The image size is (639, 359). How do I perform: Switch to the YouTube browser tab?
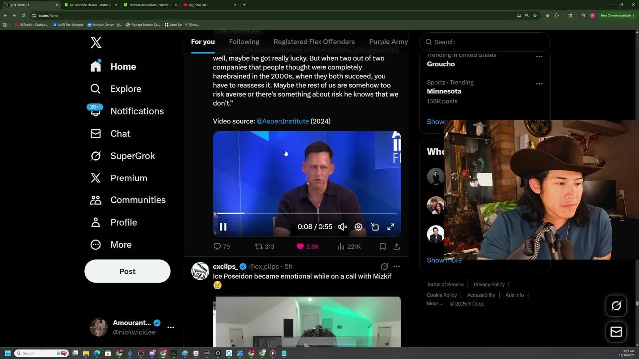tap(209, 5)
